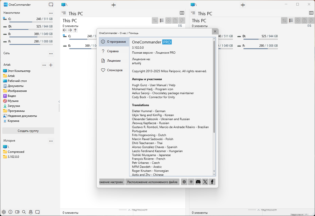315x216 pixels.
Task: Click the robot icon at the sidebar bottom
Action: (31, 212)
